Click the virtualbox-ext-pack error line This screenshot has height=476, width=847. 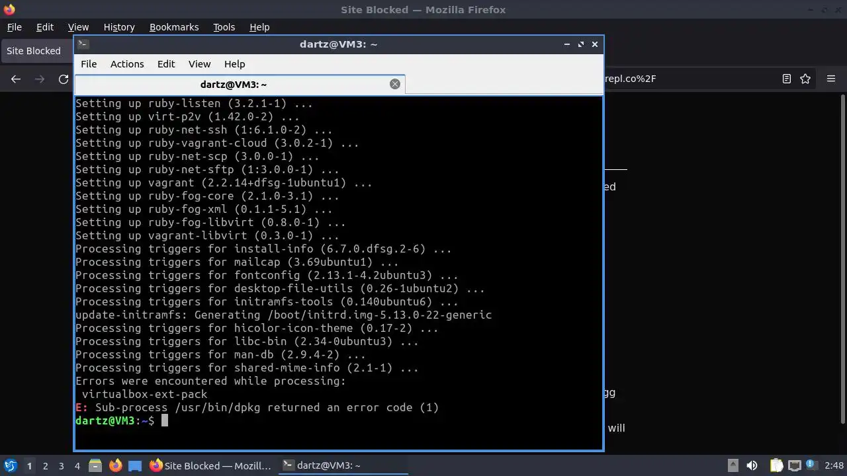(x=144, y=394)
